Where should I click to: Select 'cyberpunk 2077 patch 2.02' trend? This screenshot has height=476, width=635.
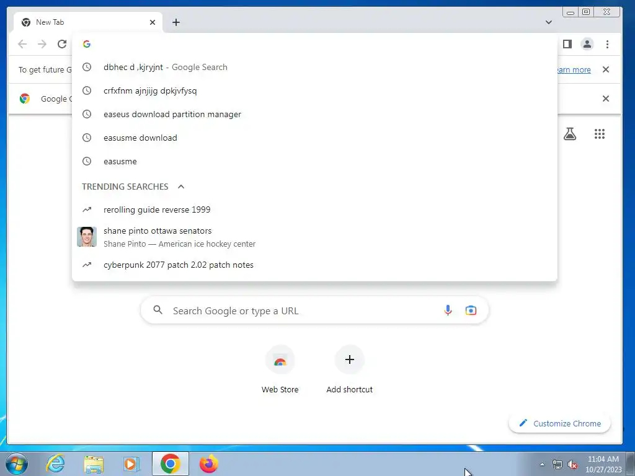(x=314, y=265)
